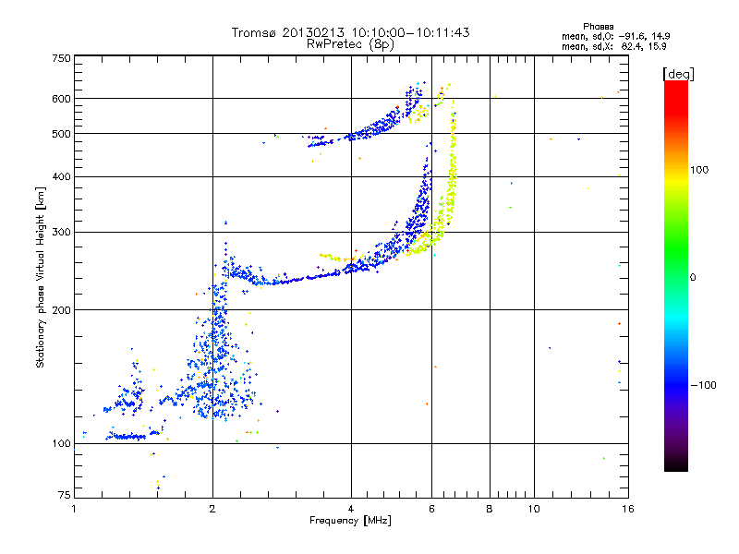Click the blue O-mode trace near 6 MHz

click(x=423, y=198)
